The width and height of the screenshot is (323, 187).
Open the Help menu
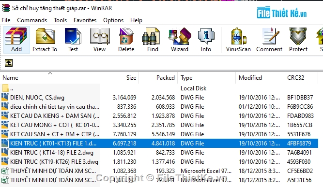136,20
